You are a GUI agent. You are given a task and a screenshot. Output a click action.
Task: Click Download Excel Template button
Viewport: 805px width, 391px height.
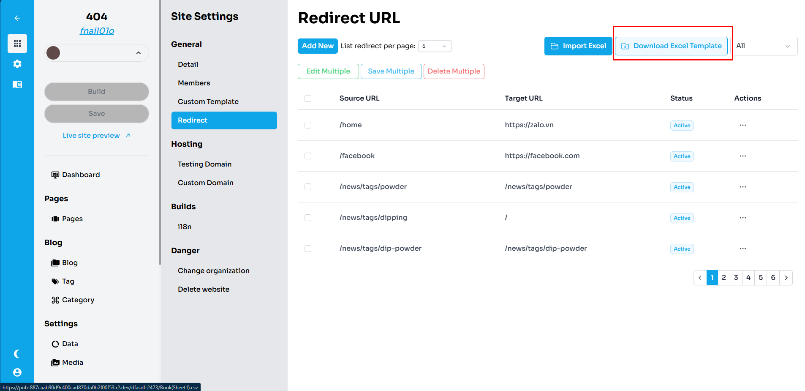[x=671, y=46]
